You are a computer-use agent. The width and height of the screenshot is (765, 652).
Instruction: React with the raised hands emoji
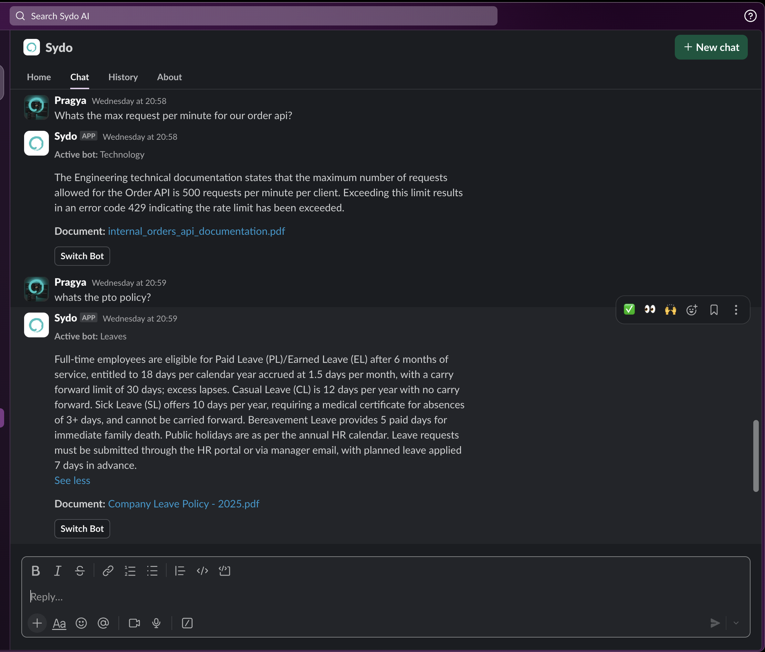click(x=670, y=309)
